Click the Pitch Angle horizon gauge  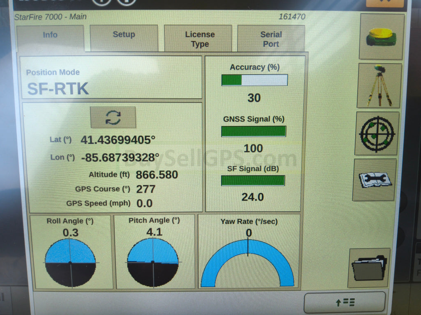coord(153,262)
